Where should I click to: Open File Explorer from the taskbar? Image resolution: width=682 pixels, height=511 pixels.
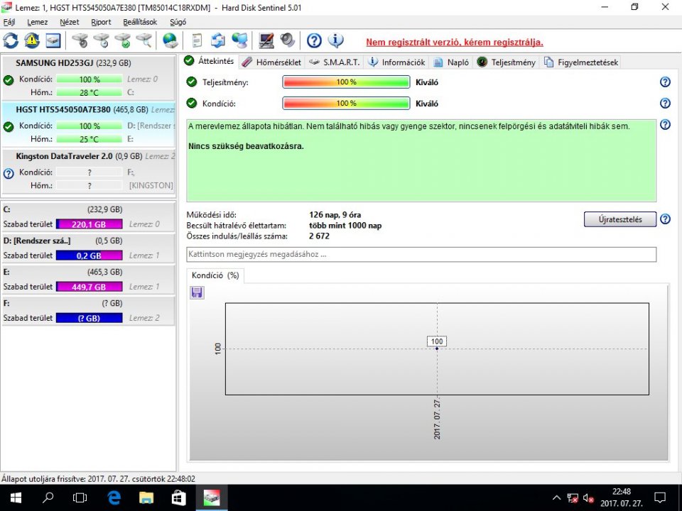pos(146,498)
